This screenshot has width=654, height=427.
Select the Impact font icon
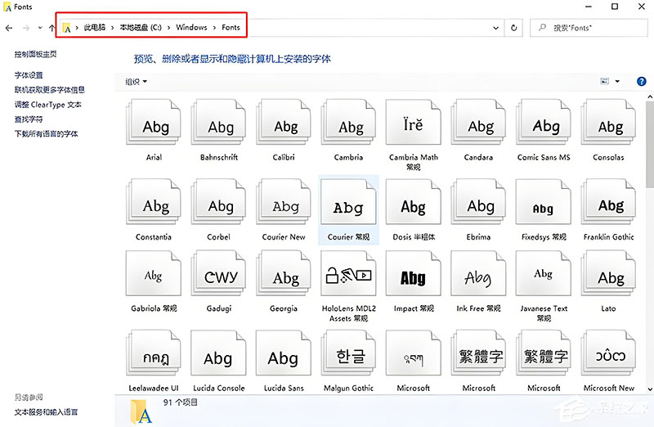pos(414,273)
